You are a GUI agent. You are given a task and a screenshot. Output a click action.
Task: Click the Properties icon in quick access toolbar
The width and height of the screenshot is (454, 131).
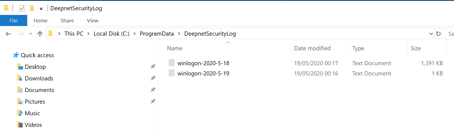pos(22,8)
